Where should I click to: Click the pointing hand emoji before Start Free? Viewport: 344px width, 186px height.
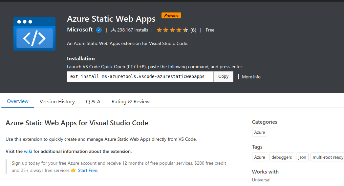click(74, 171)
